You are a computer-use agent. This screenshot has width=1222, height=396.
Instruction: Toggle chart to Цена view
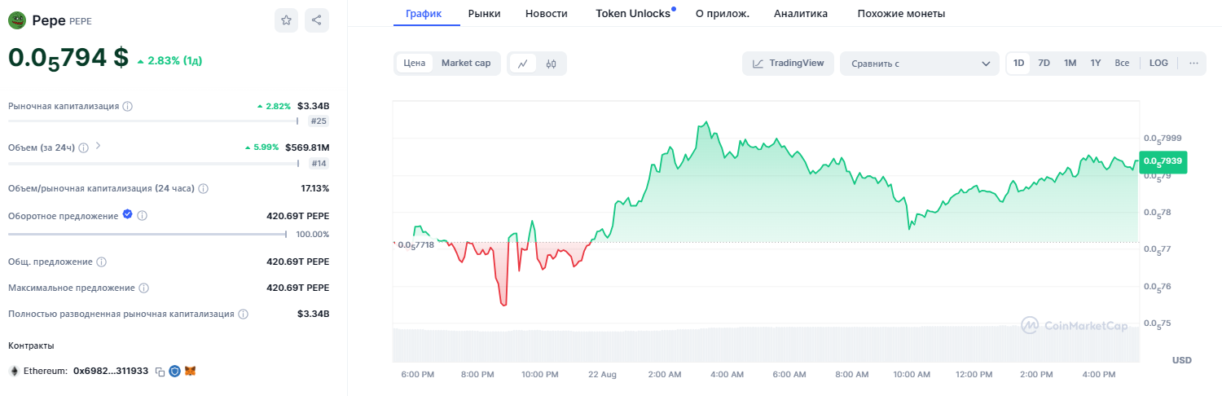pos(415,64)
